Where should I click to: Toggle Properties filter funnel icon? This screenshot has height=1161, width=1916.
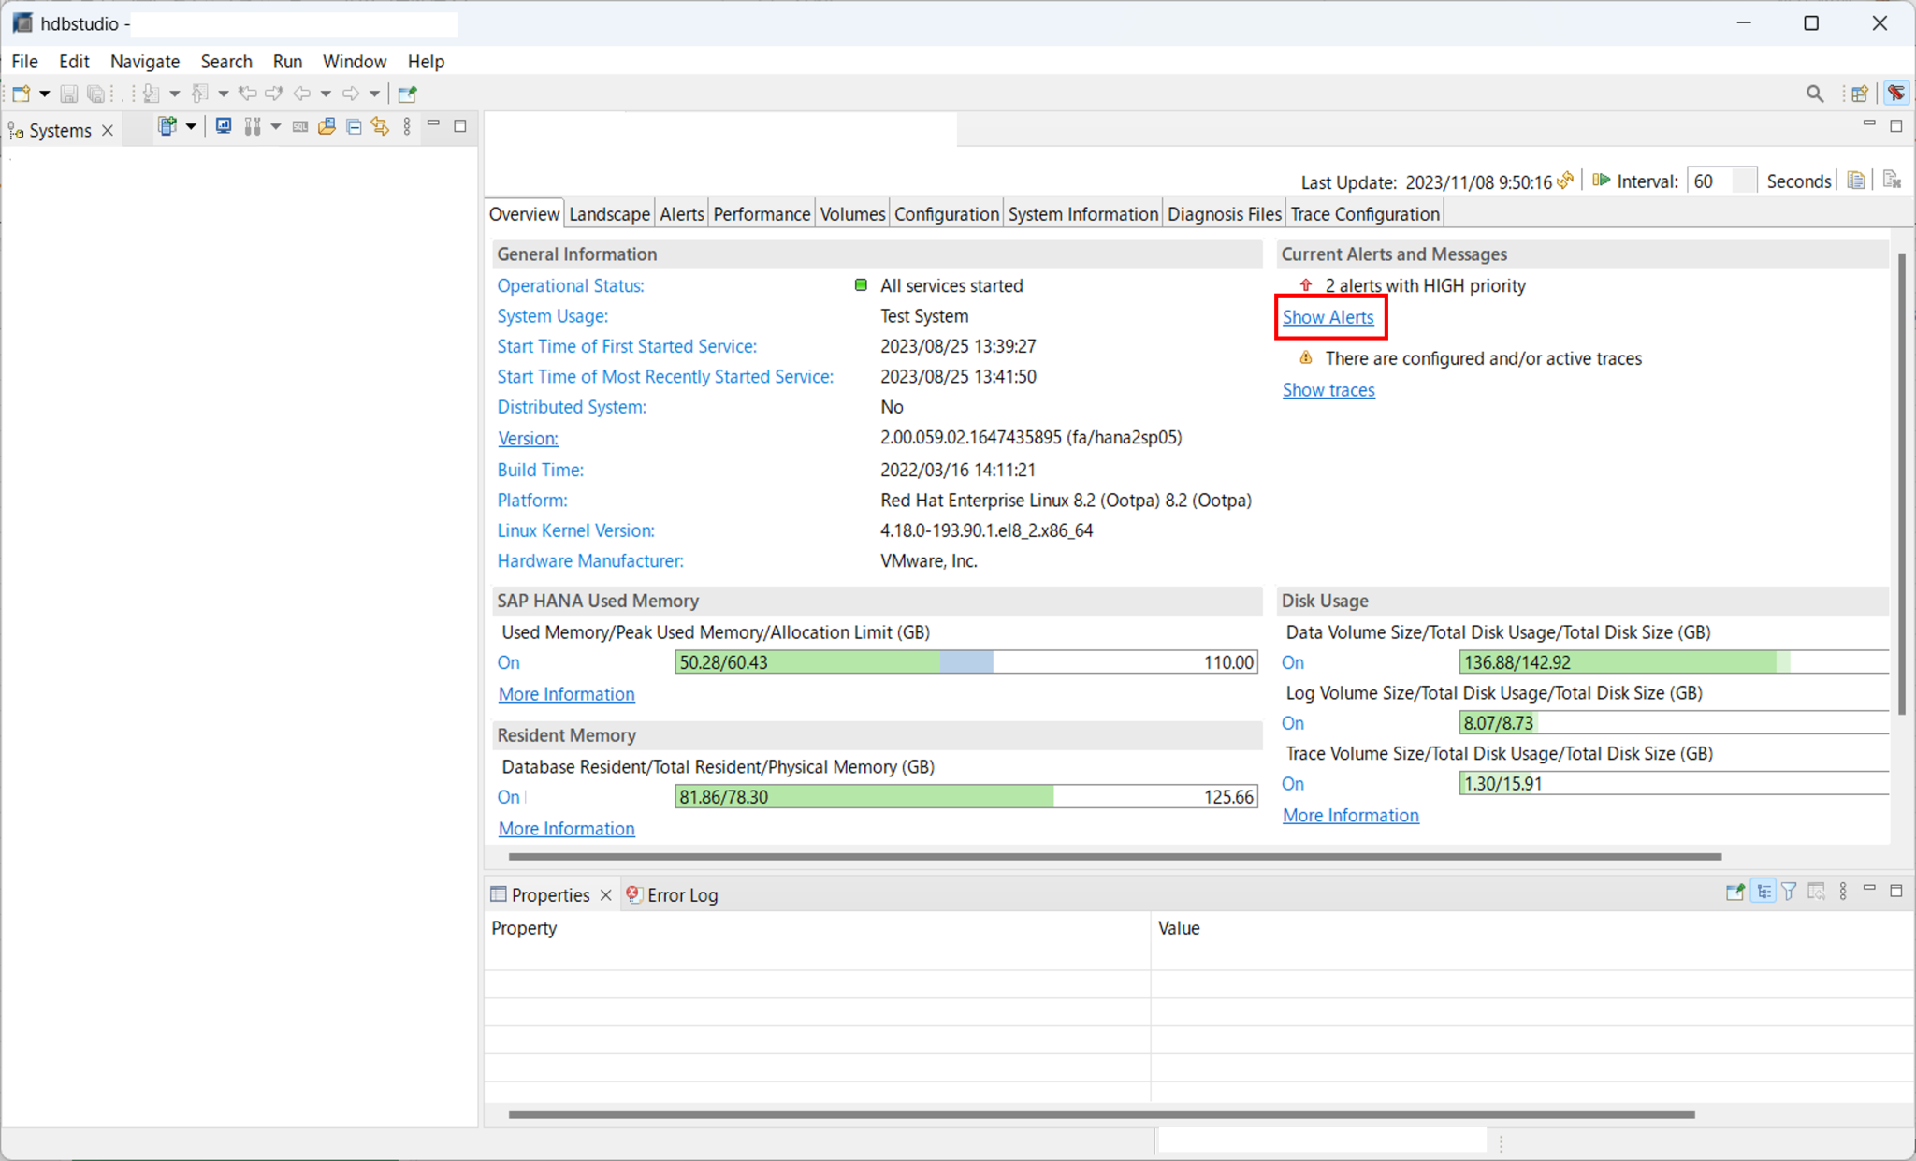tap(1789, 892)
